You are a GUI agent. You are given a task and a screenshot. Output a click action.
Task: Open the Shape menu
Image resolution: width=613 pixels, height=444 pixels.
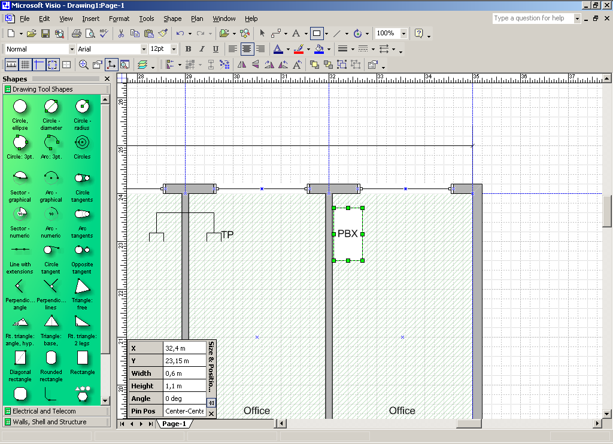tap(172, 19)
